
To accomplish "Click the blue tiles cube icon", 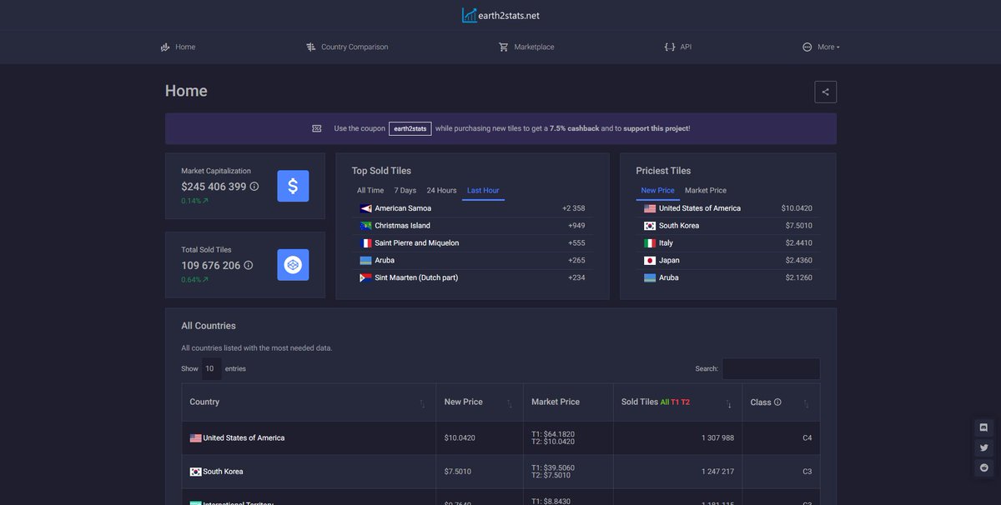I will 293,265.
